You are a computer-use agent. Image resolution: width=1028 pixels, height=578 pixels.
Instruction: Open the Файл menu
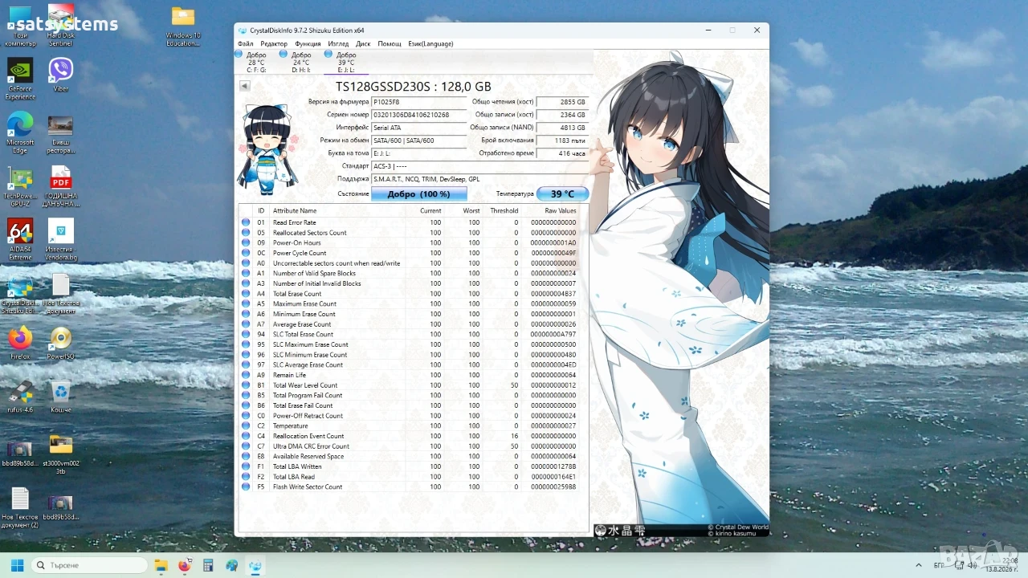point(245,43)
